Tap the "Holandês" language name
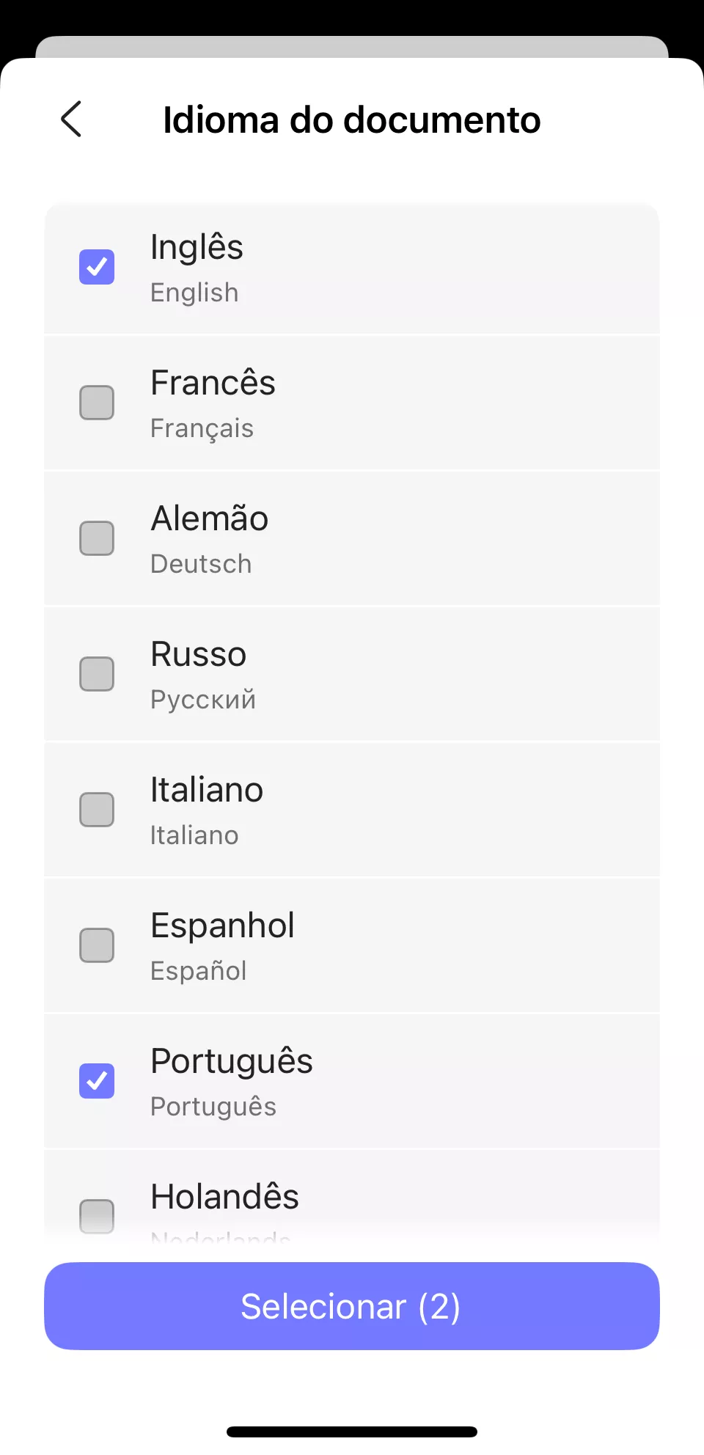This screenshot has width=704, height=1455. coord(224,1197)
